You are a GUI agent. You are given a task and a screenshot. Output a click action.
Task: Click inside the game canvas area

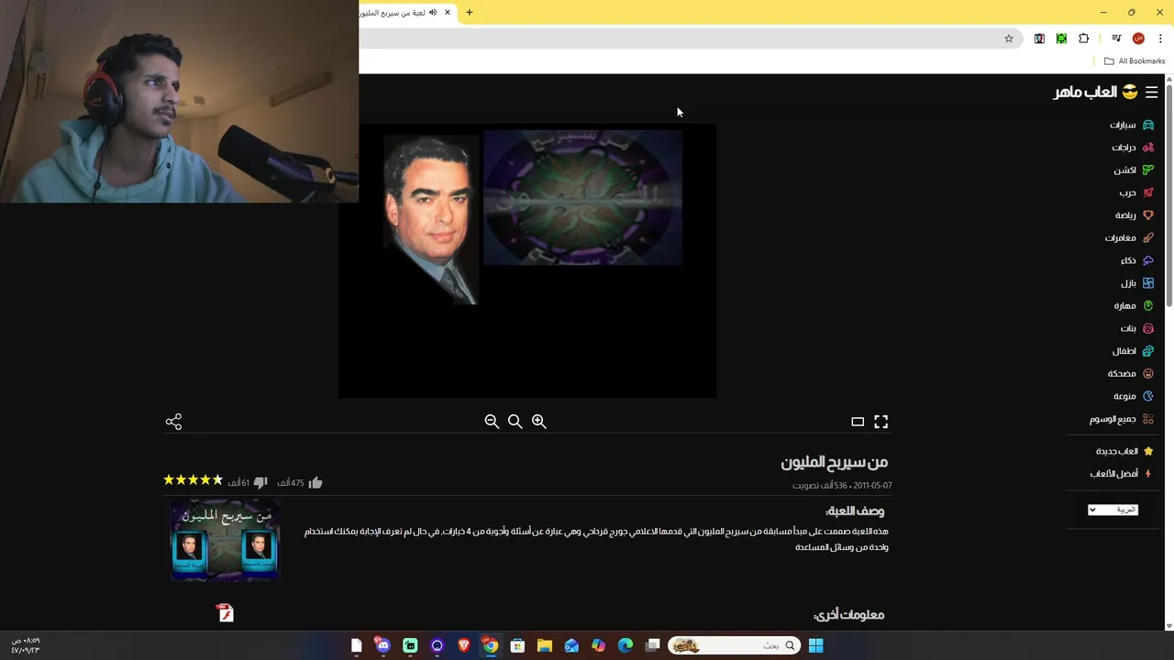point(527,261)
